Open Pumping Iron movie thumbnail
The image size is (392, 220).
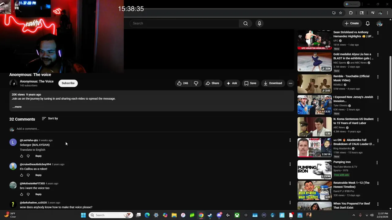tap(315, 170)
